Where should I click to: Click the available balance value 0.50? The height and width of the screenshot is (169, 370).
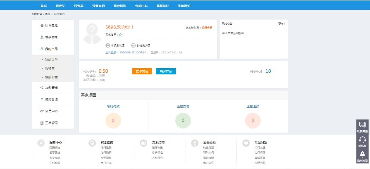103,71
